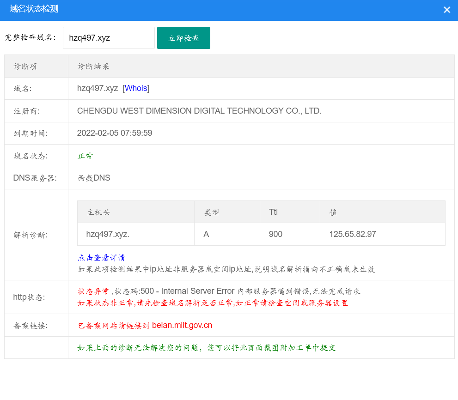This screenshot has width=458, height=400.
Task: Click the hzq497.xyz. host header cell
Action: (x=135, y=234)
